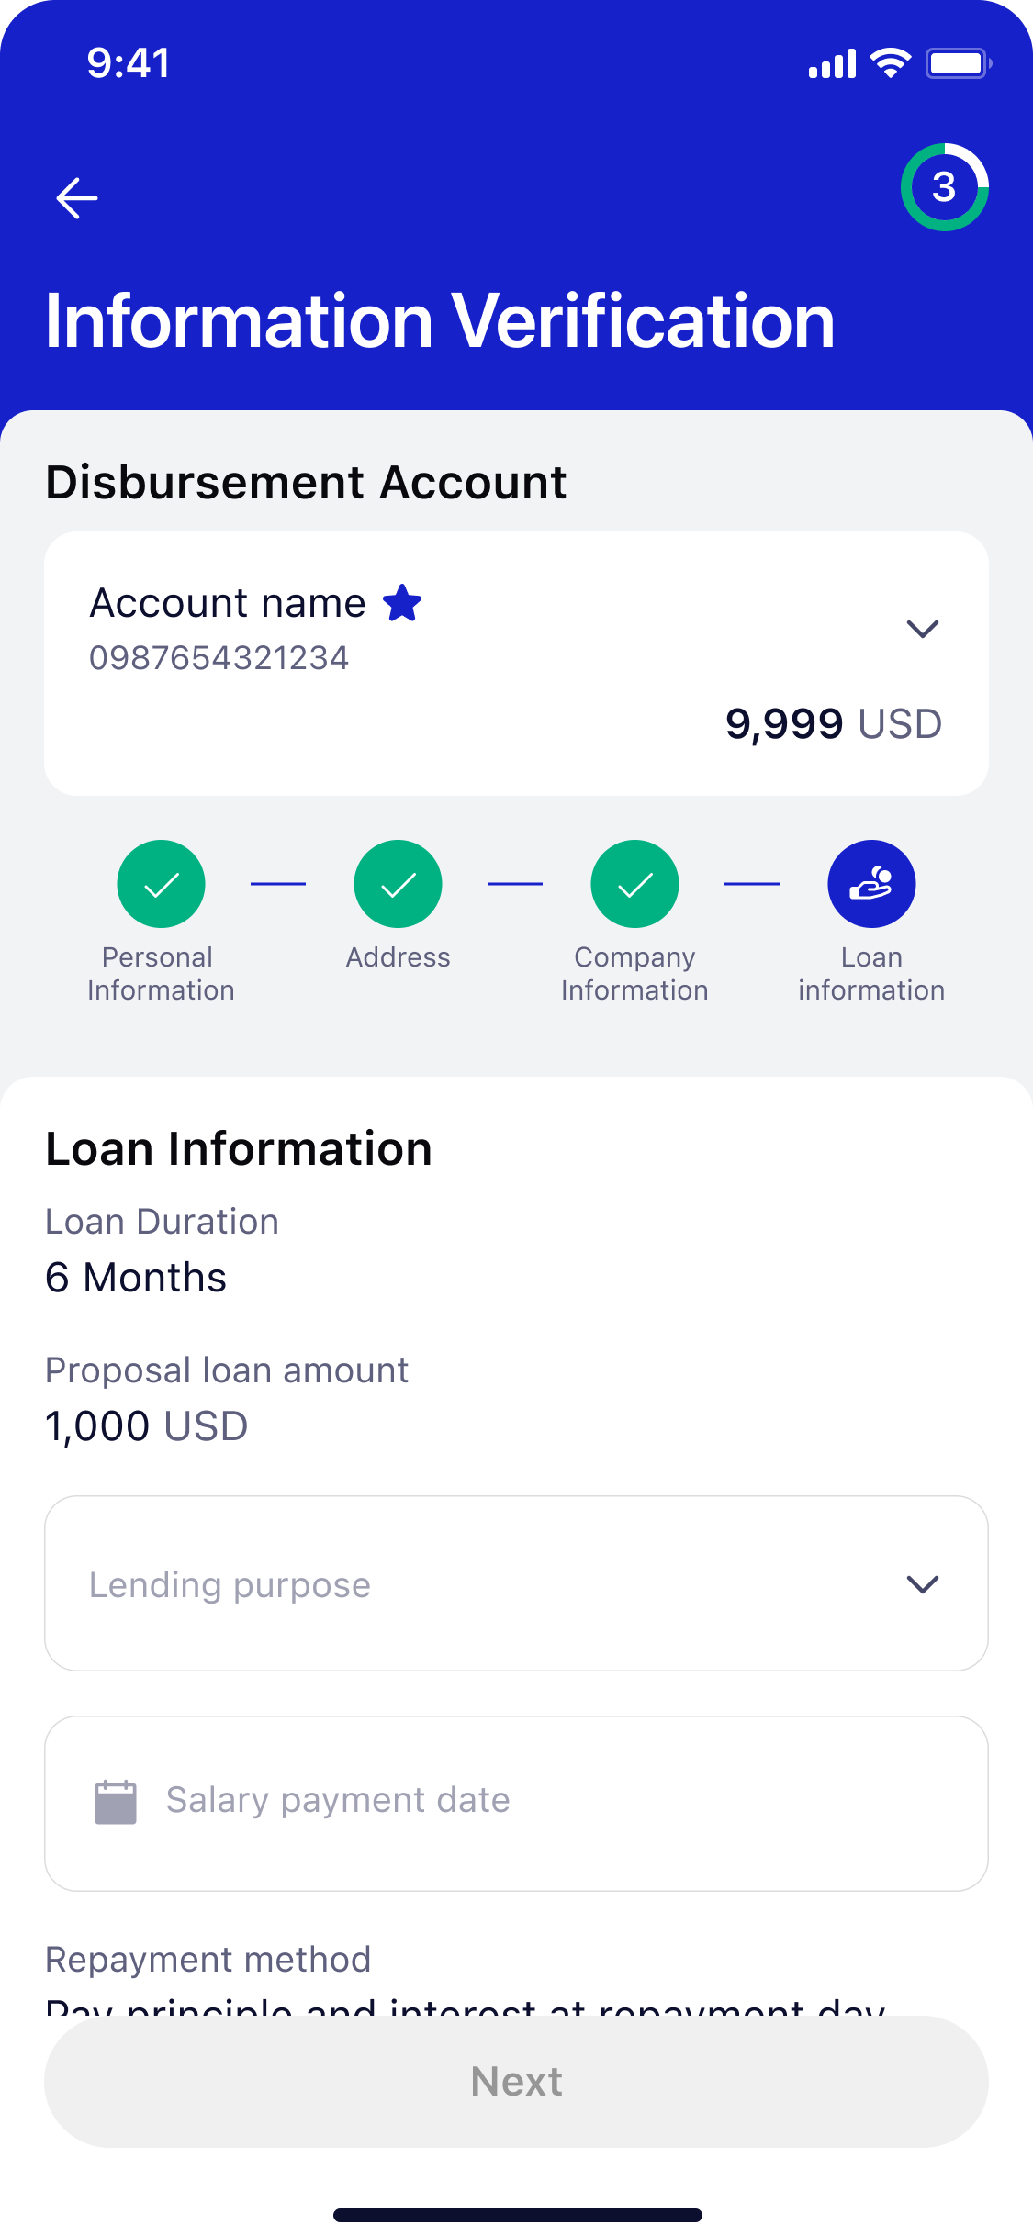This screenshot has height=2236, width=1033.
Task: Tap the back arrow icon
Action: tap(77, 198)
